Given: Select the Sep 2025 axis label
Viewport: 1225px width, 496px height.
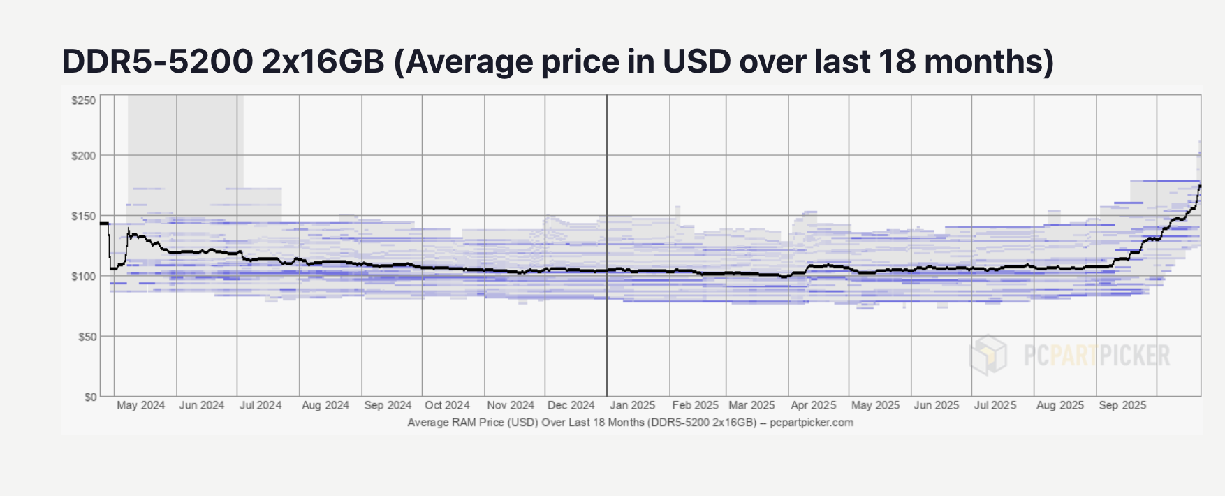Looking at the screenshot, I should click(x=1122, y=405).
